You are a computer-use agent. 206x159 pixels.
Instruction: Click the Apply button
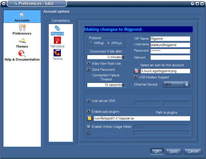[x=174, y=151]
